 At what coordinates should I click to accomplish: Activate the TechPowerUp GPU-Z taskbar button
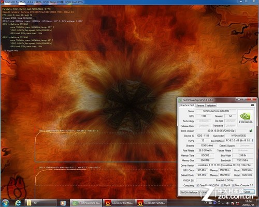(86, 203)
